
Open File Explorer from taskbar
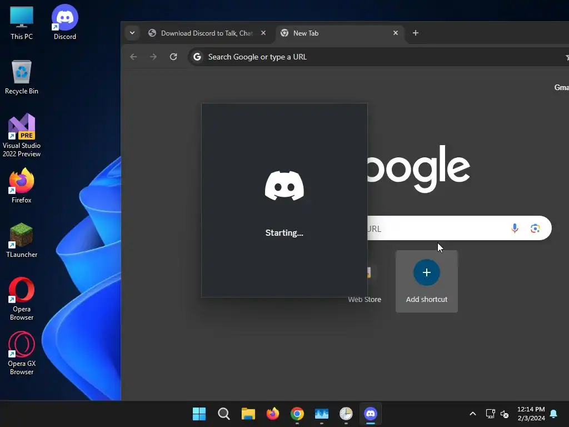pos(248,414)
